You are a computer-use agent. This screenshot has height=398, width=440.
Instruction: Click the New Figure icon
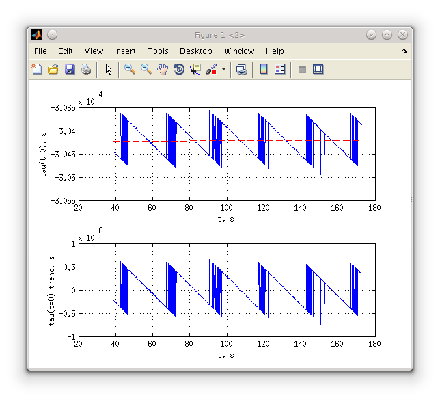point(37,69)
